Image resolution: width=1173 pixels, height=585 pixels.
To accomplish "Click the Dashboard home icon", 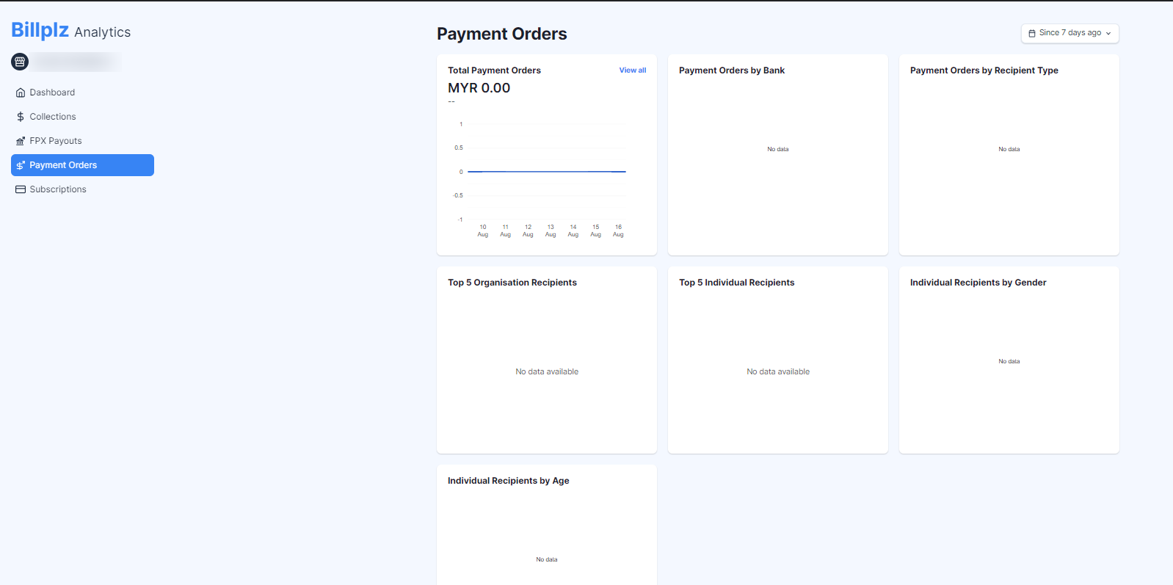I will [21, 92].
